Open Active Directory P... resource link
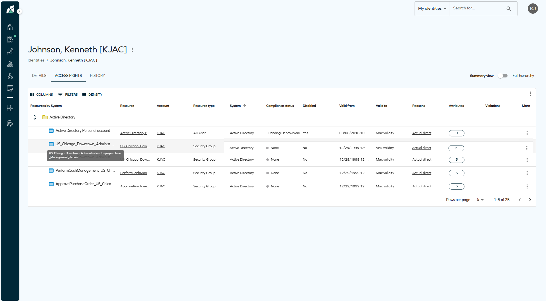 point(135,133)
